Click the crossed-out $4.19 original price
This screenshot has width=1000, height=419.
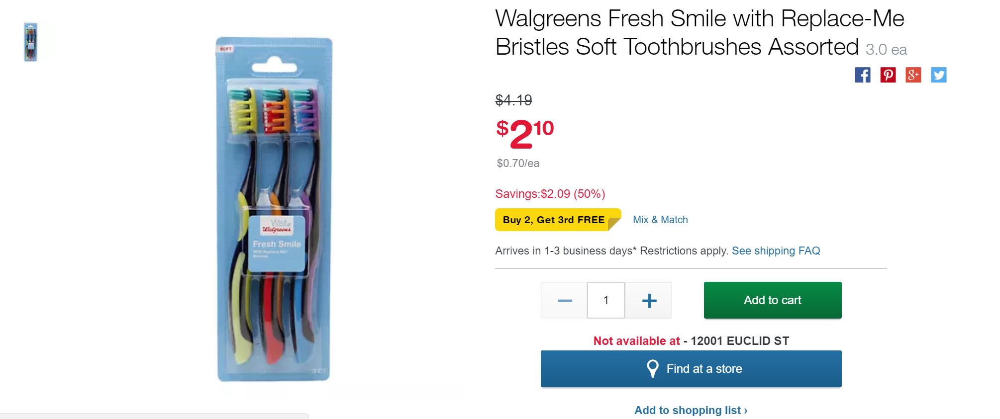pos(513,100)
